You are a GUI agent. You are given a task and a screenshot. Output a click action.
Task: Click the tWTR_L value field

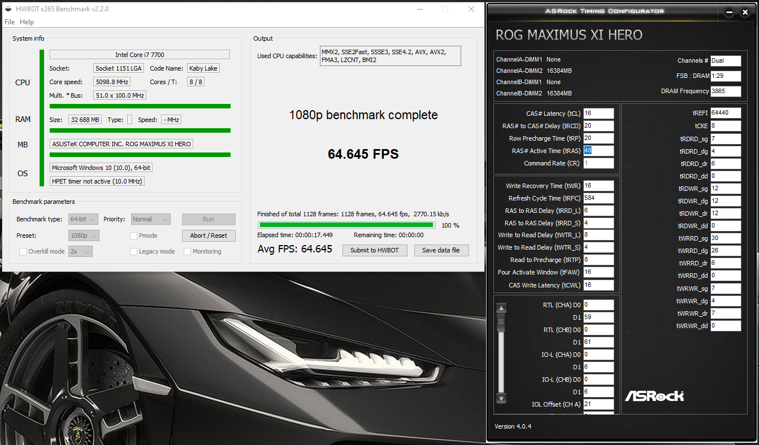tap(598, 235)
